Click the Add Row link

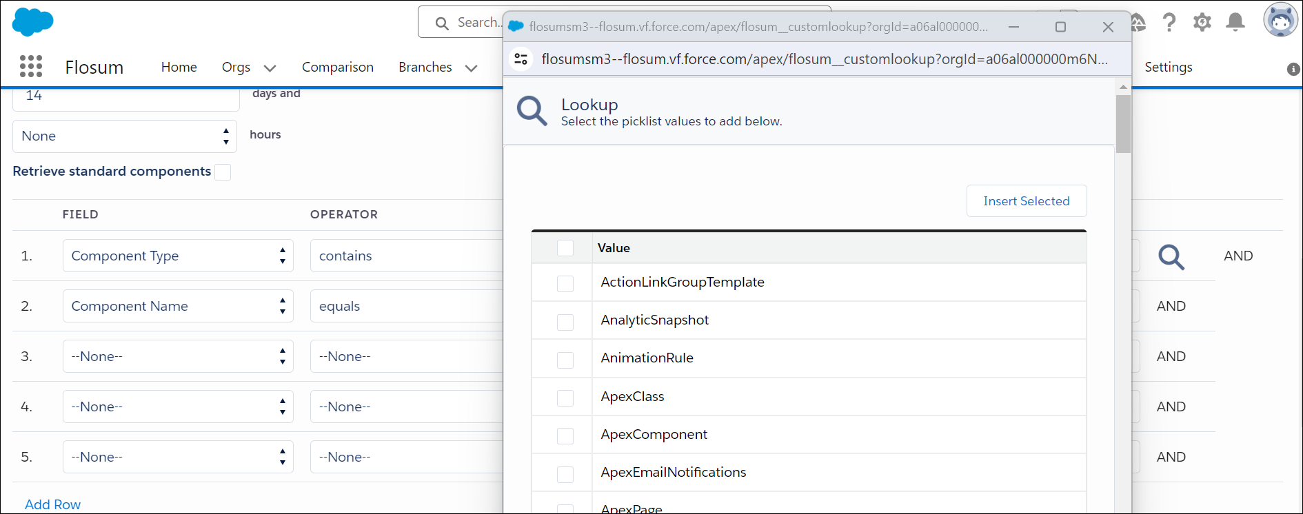[52, 504]
